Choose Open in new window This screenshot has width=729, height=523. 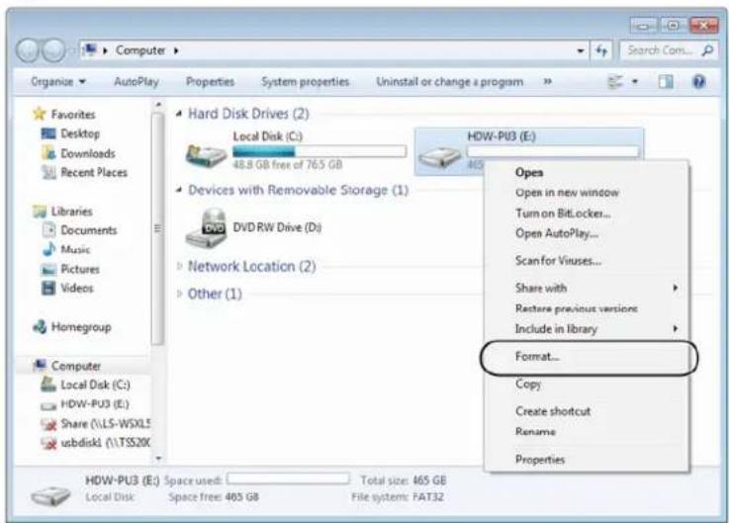pos(567,193)
